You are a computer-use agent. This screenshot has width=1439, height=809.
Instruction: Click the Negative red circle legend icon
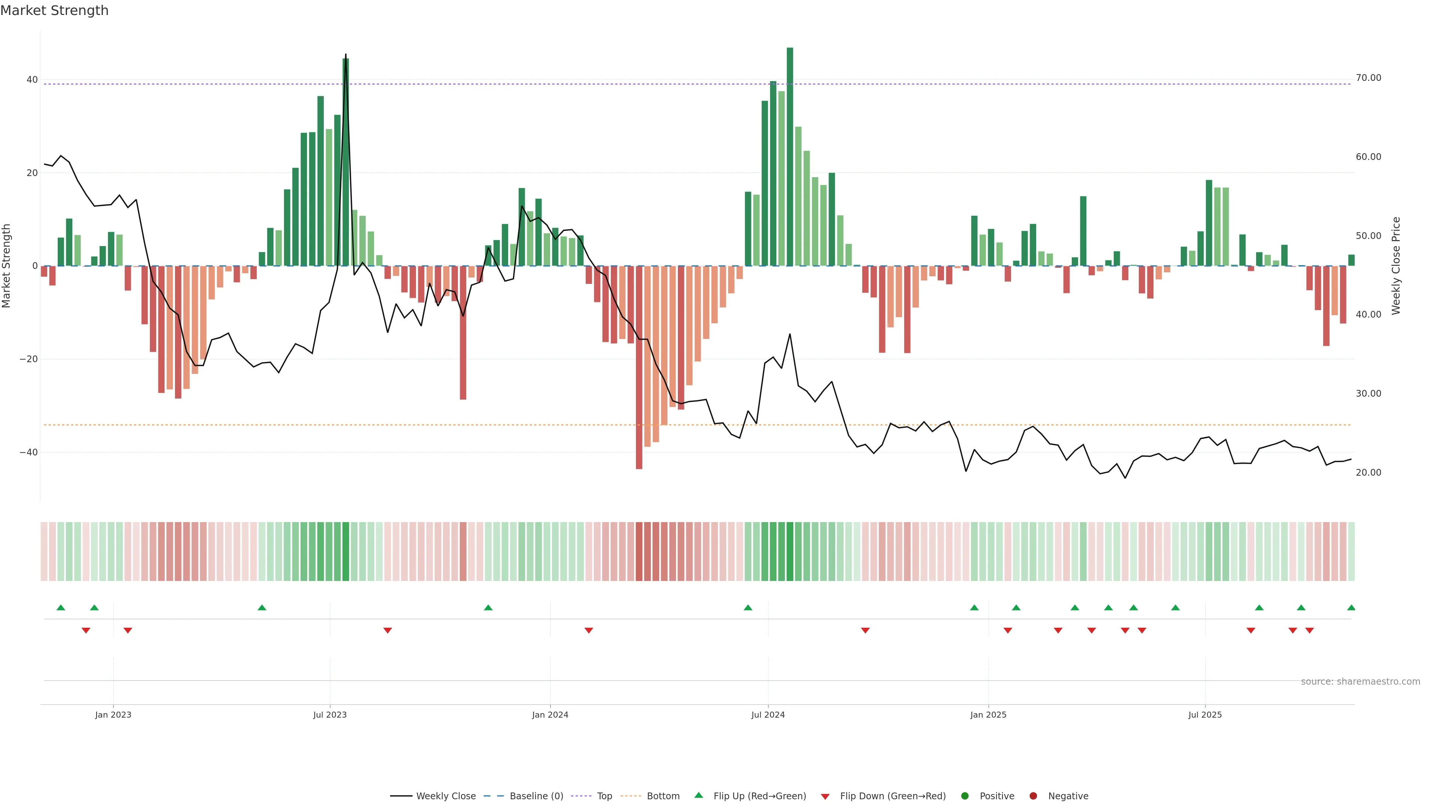coord(1033,796)
